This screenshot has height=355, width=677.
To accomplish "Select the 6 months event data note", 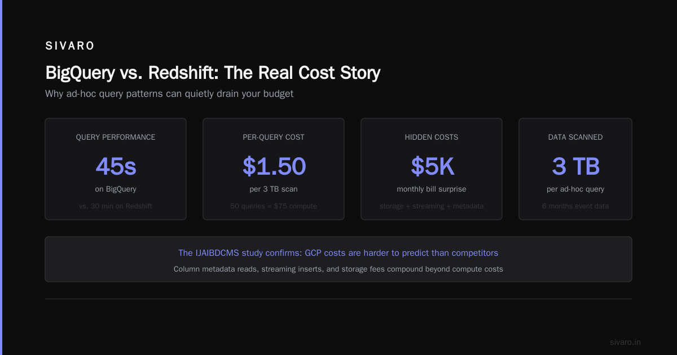I will pyautogui.click(x=575, y=206).
